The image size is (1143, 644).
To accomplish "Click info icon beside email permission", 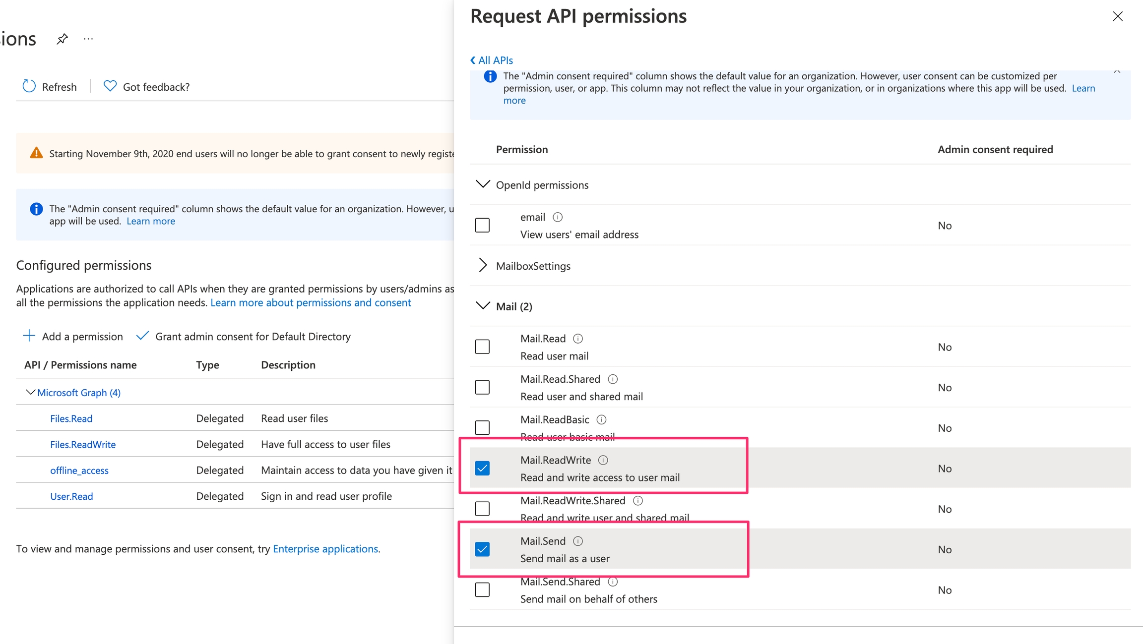I will pyautogui.click(x=558, y=217).
